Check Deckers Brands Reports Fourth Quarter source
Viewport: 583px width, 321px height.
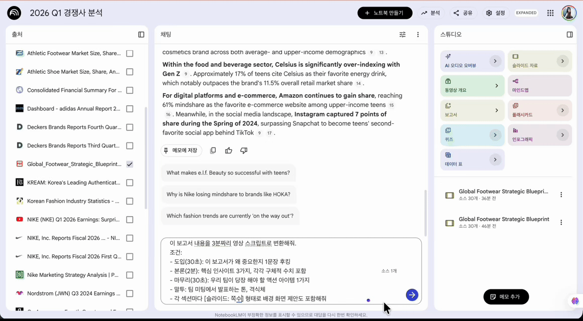coord(130,127)
